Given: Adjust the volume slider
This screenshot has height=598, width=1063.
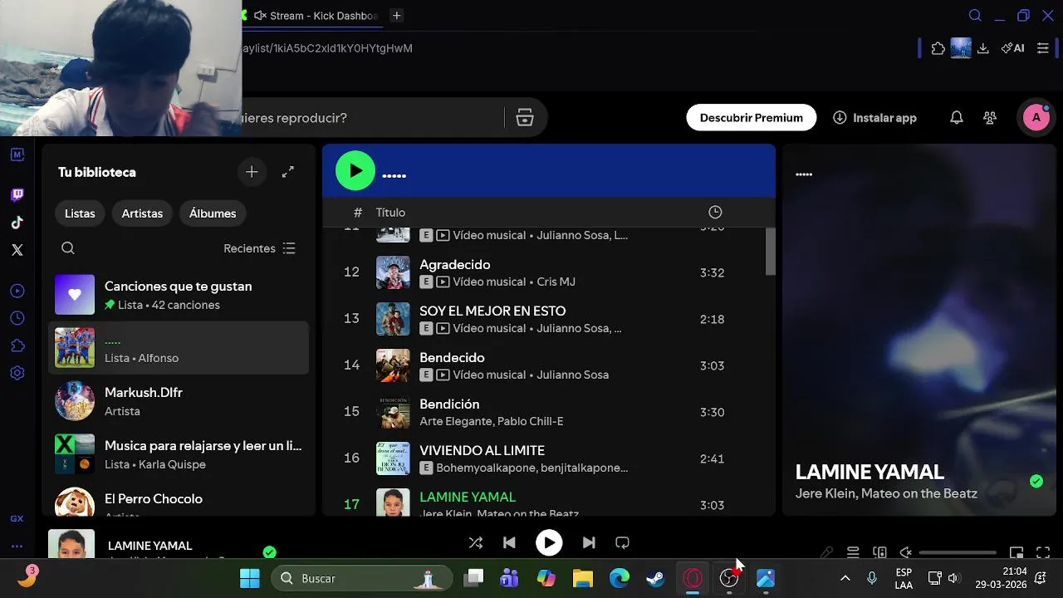Looking at the screenshot, I should click(x=958, y=552).
